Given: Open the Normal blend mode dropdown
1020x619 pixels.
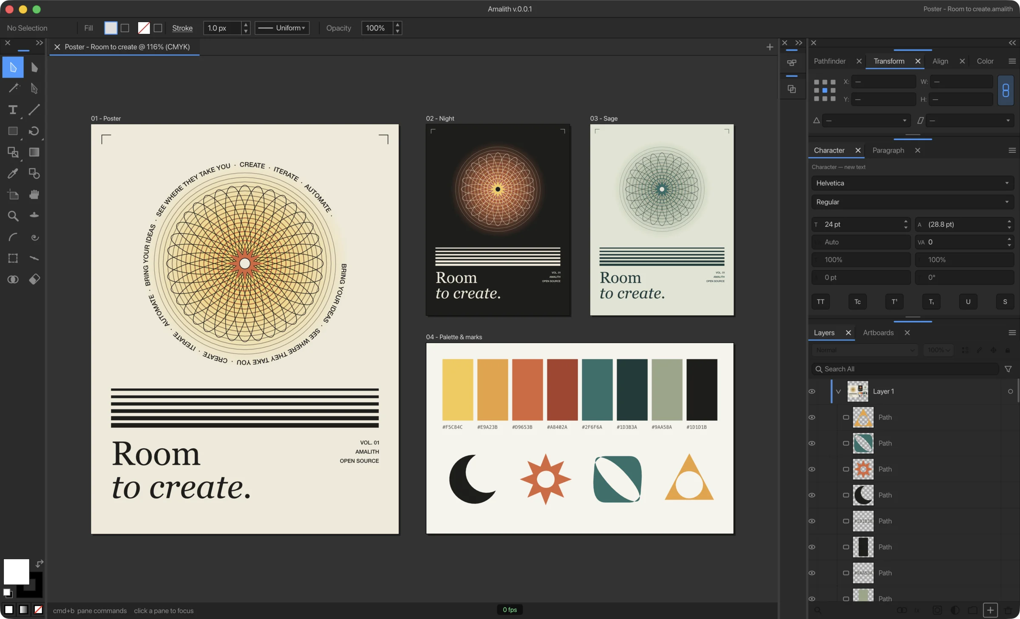Looking at the screenshot, I should pos(864,350).
